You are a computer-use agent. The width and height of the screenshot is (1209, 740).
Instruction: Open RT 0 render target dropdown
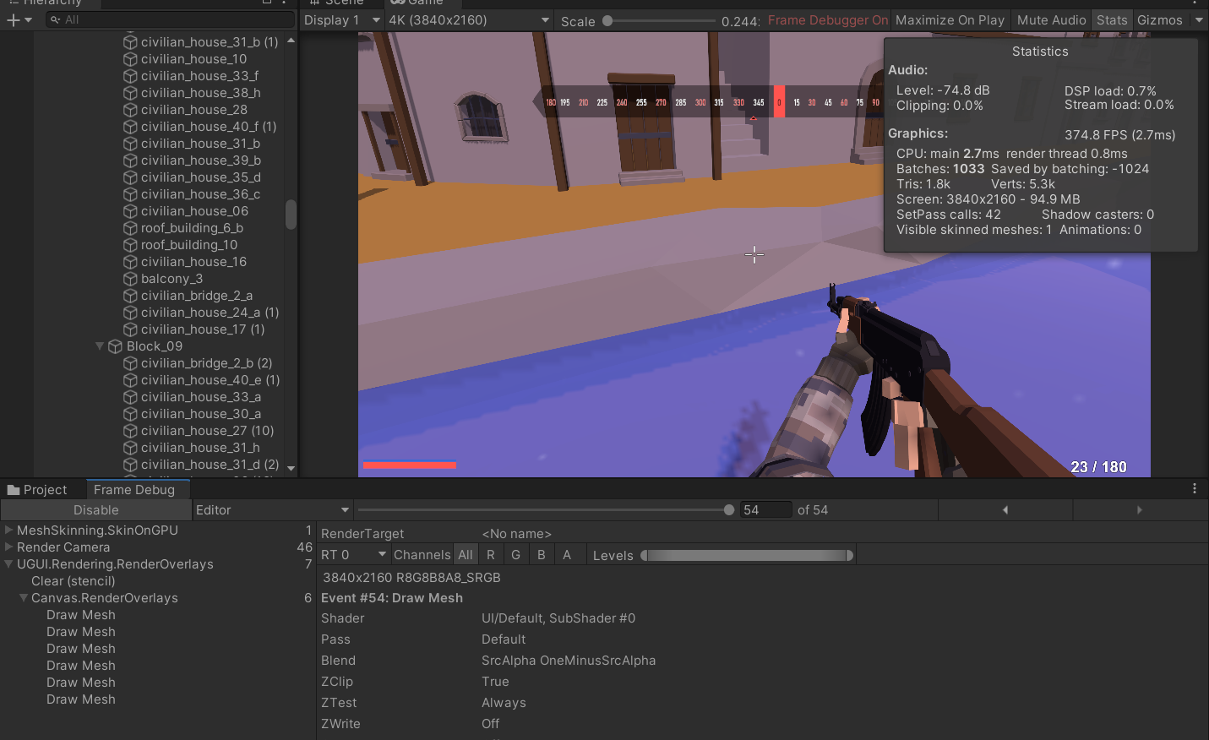354,555
